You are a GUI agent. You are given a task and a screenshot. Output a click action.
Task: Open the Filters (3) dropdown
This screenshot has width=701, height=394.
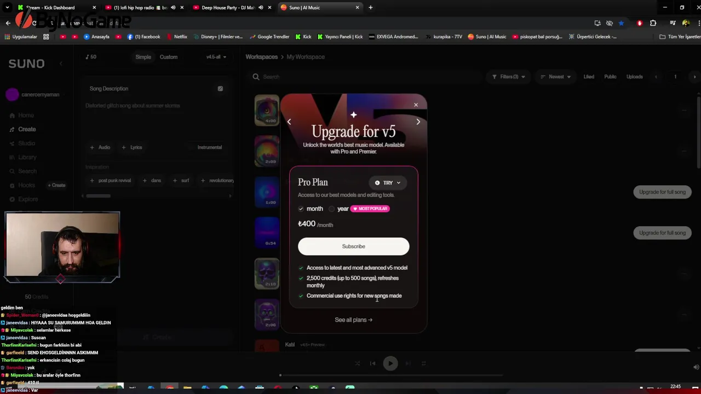tap(509, 77)
